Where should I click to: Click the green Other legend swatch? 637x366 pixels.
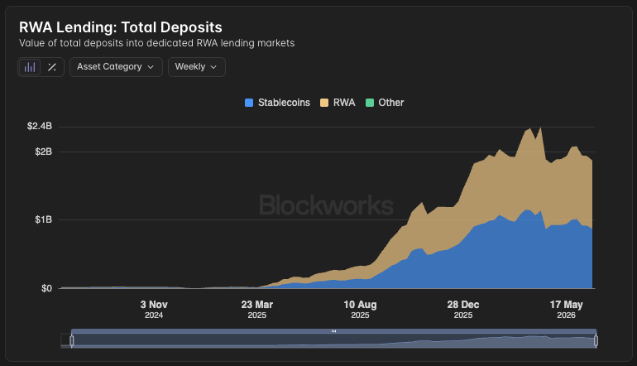pos(370,103)
